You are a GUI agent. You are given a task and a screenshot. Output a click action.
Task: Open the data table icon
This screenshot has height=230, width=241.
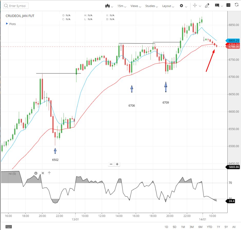[228, 5]
